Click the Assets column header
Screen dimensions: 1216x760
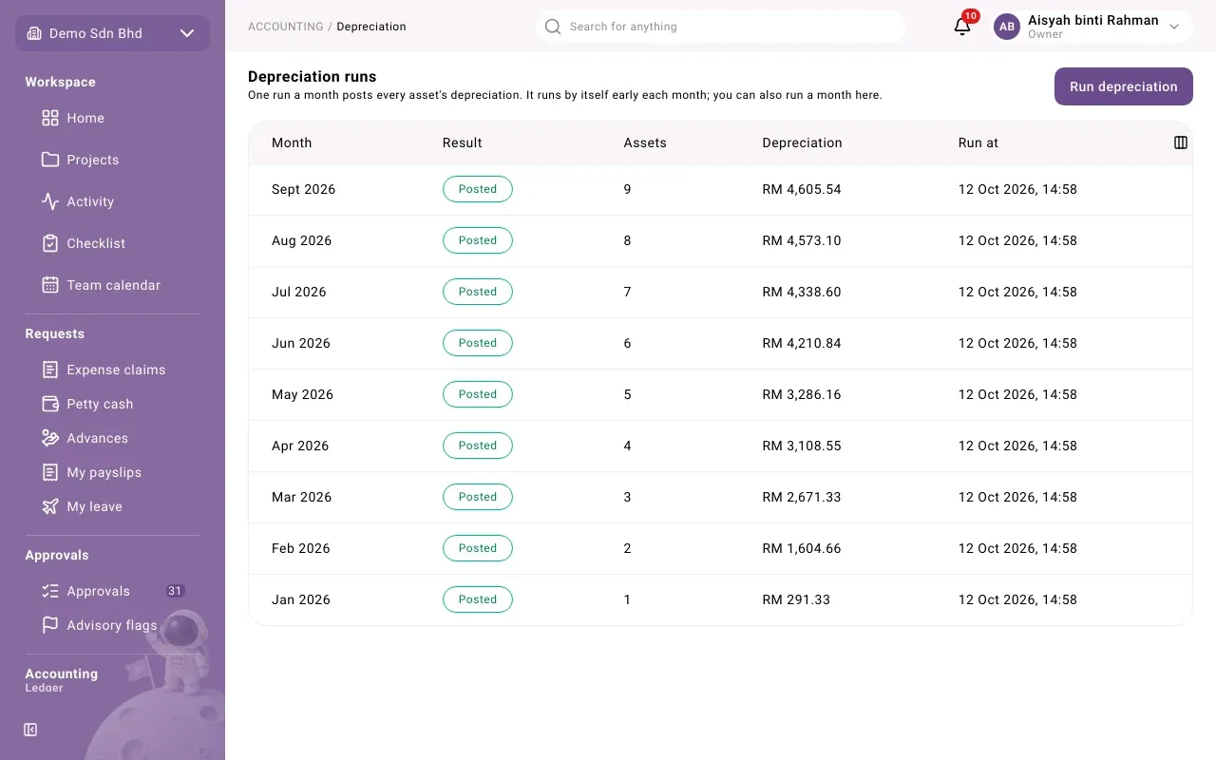[645, 142]
